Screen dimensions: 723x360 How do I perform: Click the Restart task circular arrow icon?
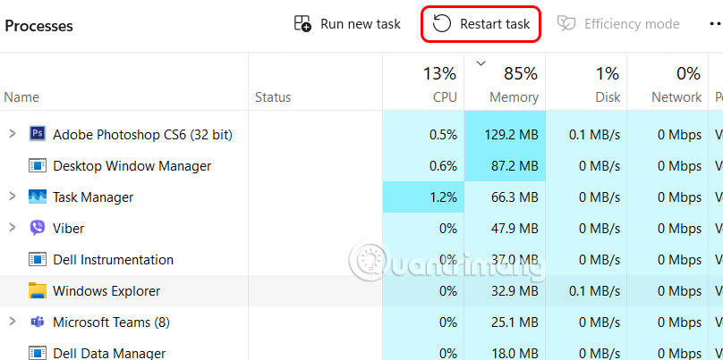442,23
